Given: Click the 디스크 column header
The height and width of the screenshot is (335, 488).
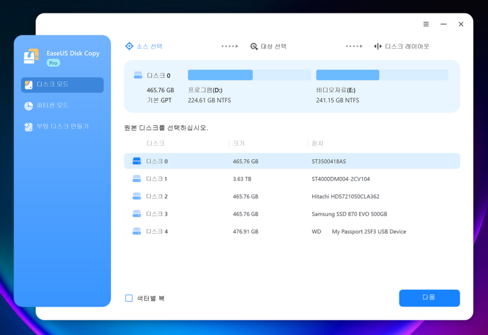Looking at the screenshot, I should point(156,143).
